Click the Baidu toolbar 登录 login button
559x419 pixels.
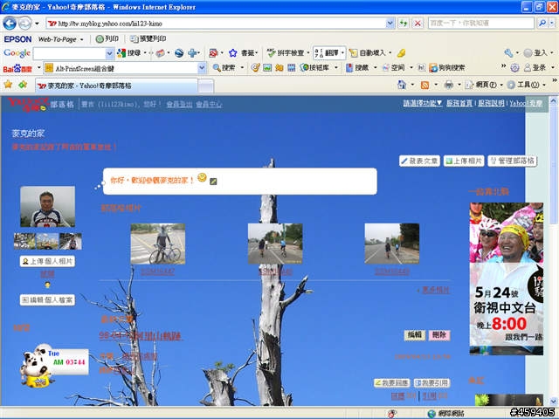point(535,67)
